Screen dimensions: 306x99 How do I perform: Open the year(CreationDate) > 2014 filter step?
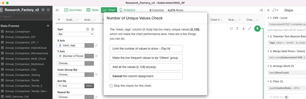[286, 88]
